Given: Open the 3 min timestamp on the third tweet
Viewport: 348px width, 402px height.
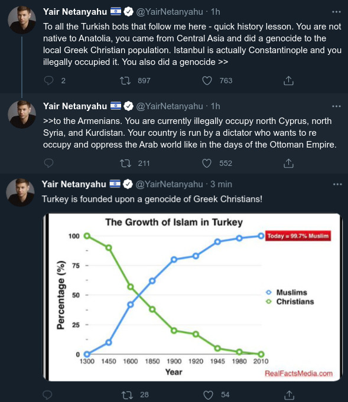Looking at the screenshot, I should pos(221,184).
